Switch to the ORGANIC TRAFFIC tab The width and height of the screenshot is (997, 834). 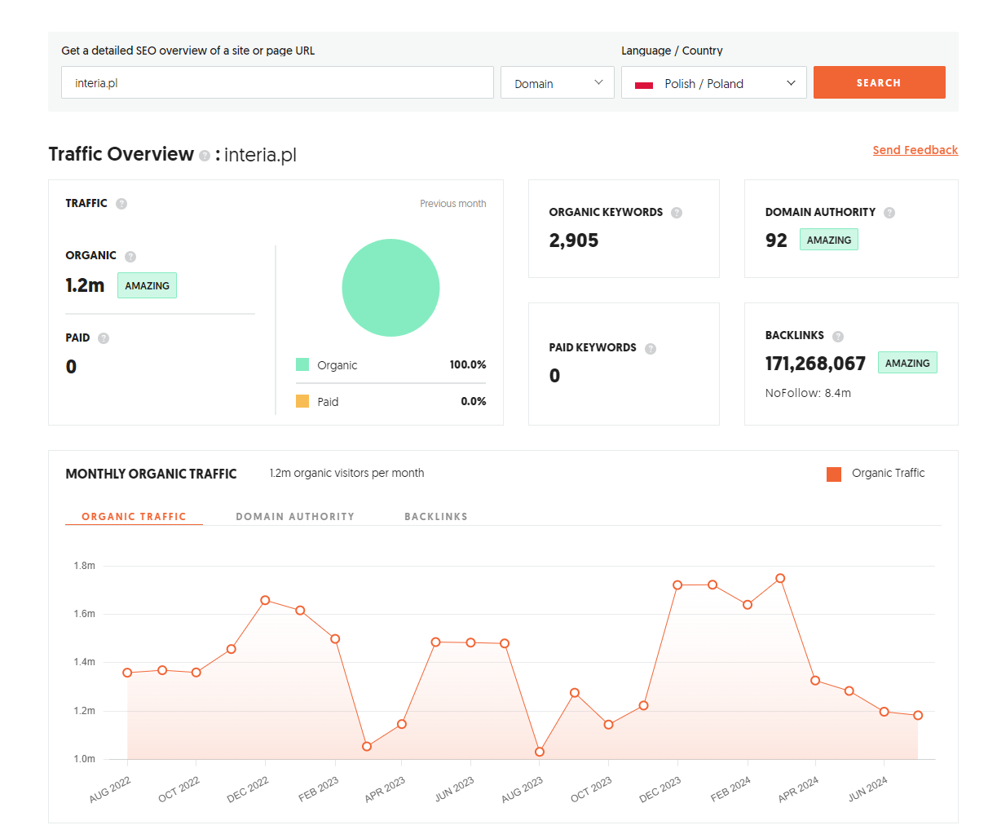pyautogui.click(x=134, y=517)
